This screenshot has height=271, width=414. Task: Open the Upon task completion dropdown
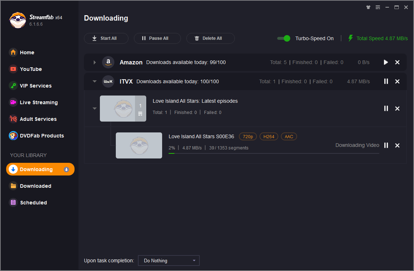click(169, 261)
